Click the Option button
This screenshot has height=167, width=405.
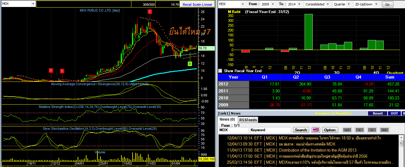pos(330,130)
